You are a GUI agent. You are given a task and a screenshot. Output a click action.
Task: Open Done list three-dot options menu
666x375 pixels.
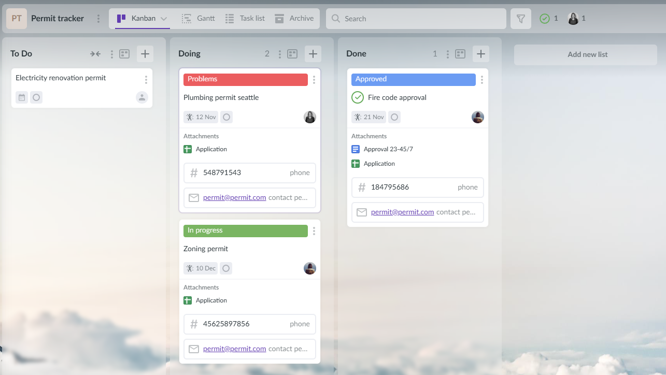click(x=448, y=54)
